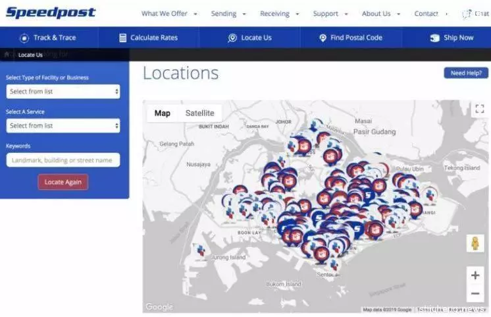This screenshot has width=491, height=317.
Task: Expand the About Us menu
Action: click(x=381, y=14)
